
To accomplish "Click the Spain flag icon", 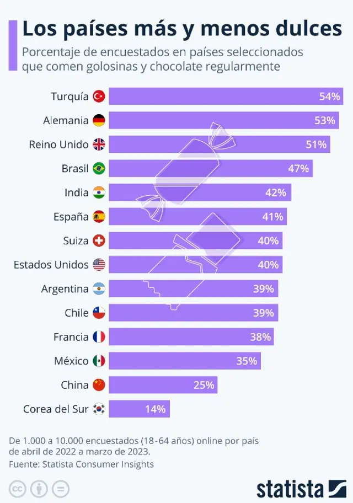I will tap(99, 217).
